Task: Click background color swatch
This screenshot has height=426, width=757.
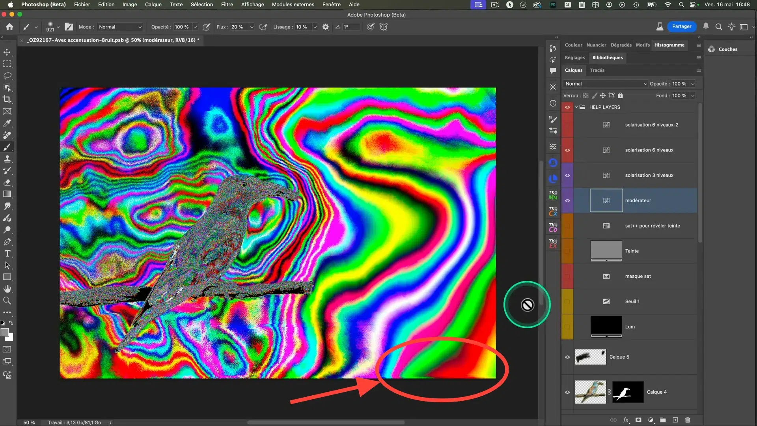Action: click(x=11, y=338)
